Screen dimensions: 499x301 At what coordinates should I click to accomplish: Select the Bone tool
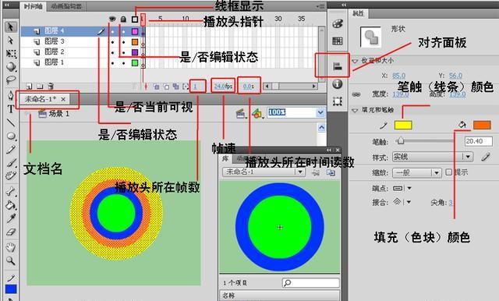click(11, 192)
